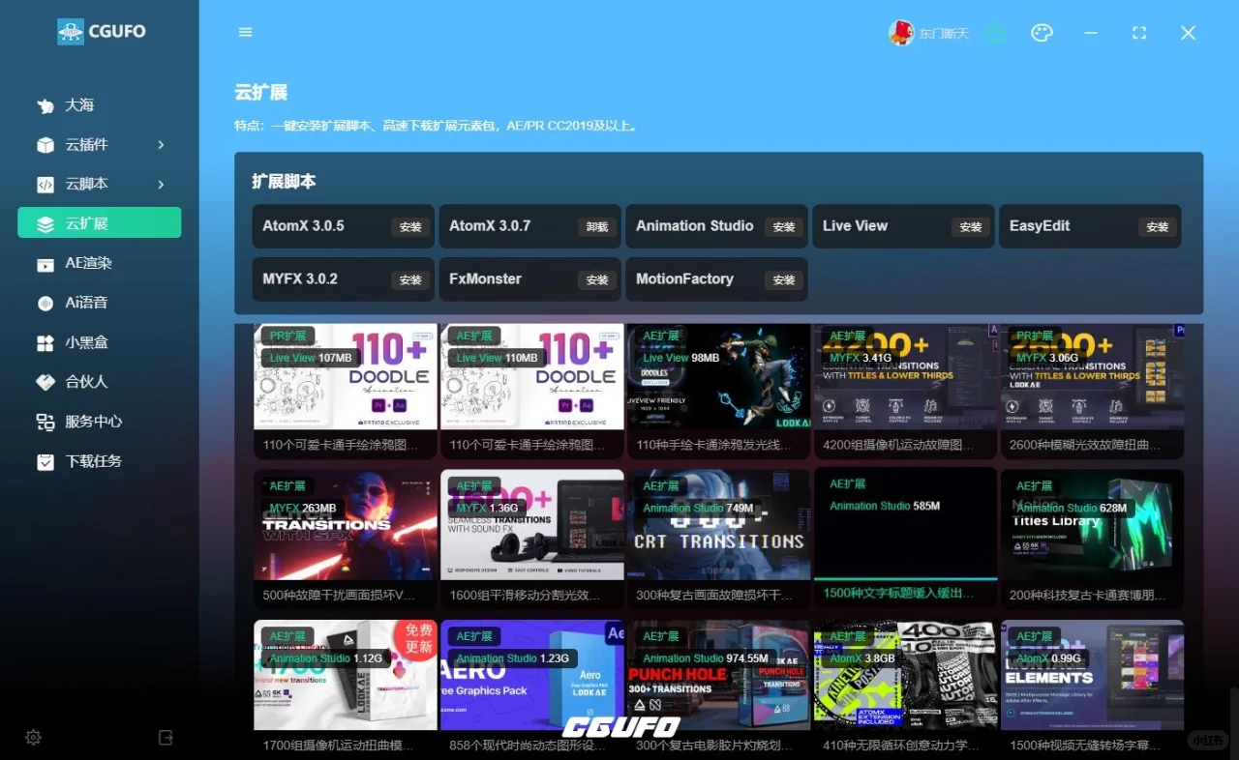Uninstall AtomX 3.0.7 via 卸载 button
This screenshot has width=1239, height=760.
pyautogui.click(x=596, y=225)
